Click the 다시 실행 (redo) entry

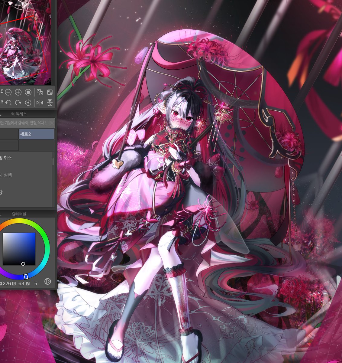(x=26, y=175)
